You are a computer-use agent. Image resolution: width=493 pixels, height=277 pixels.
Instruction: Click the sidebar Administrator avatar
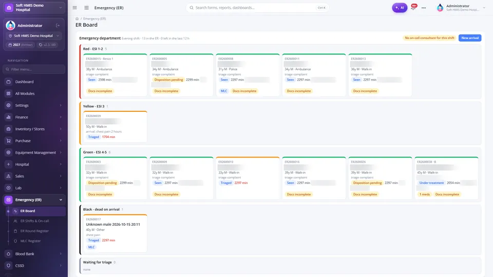10,26
